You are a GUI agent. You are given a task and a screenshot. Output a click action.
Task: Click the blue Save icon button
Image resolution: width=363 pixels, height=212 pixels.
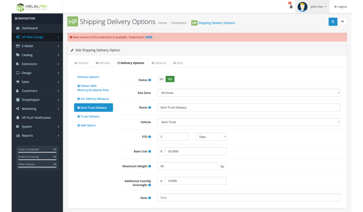(333, 22)
